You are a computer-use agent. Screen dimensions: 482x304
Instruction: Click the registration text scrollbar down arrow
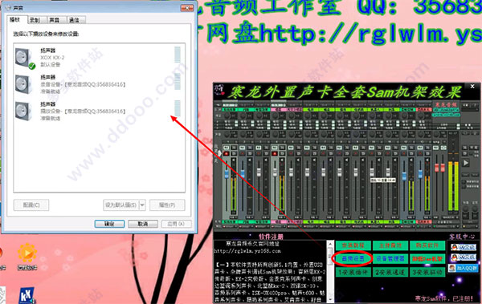pyautogui.click(x=330, y=298)
